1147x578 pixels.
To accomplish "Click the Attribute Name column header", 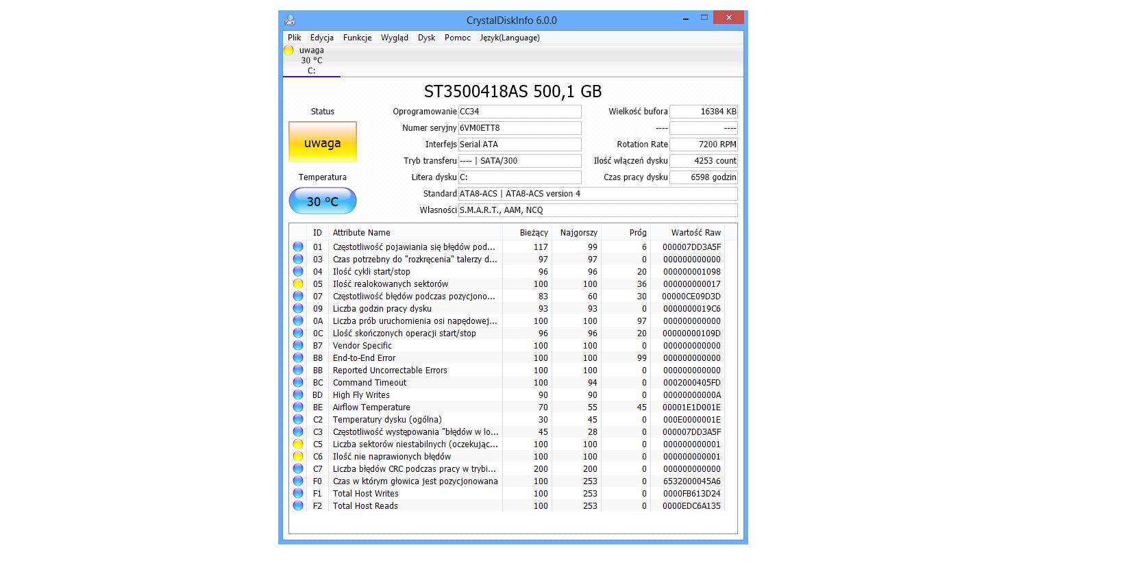I will tap(415, 233).
